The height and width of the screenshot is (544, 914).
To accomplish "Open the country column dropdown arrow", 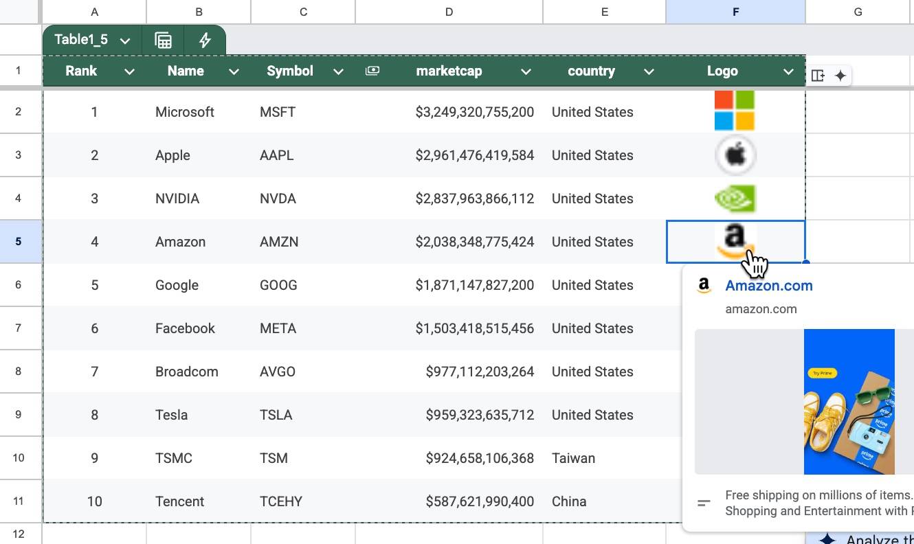I will [649, 71].
